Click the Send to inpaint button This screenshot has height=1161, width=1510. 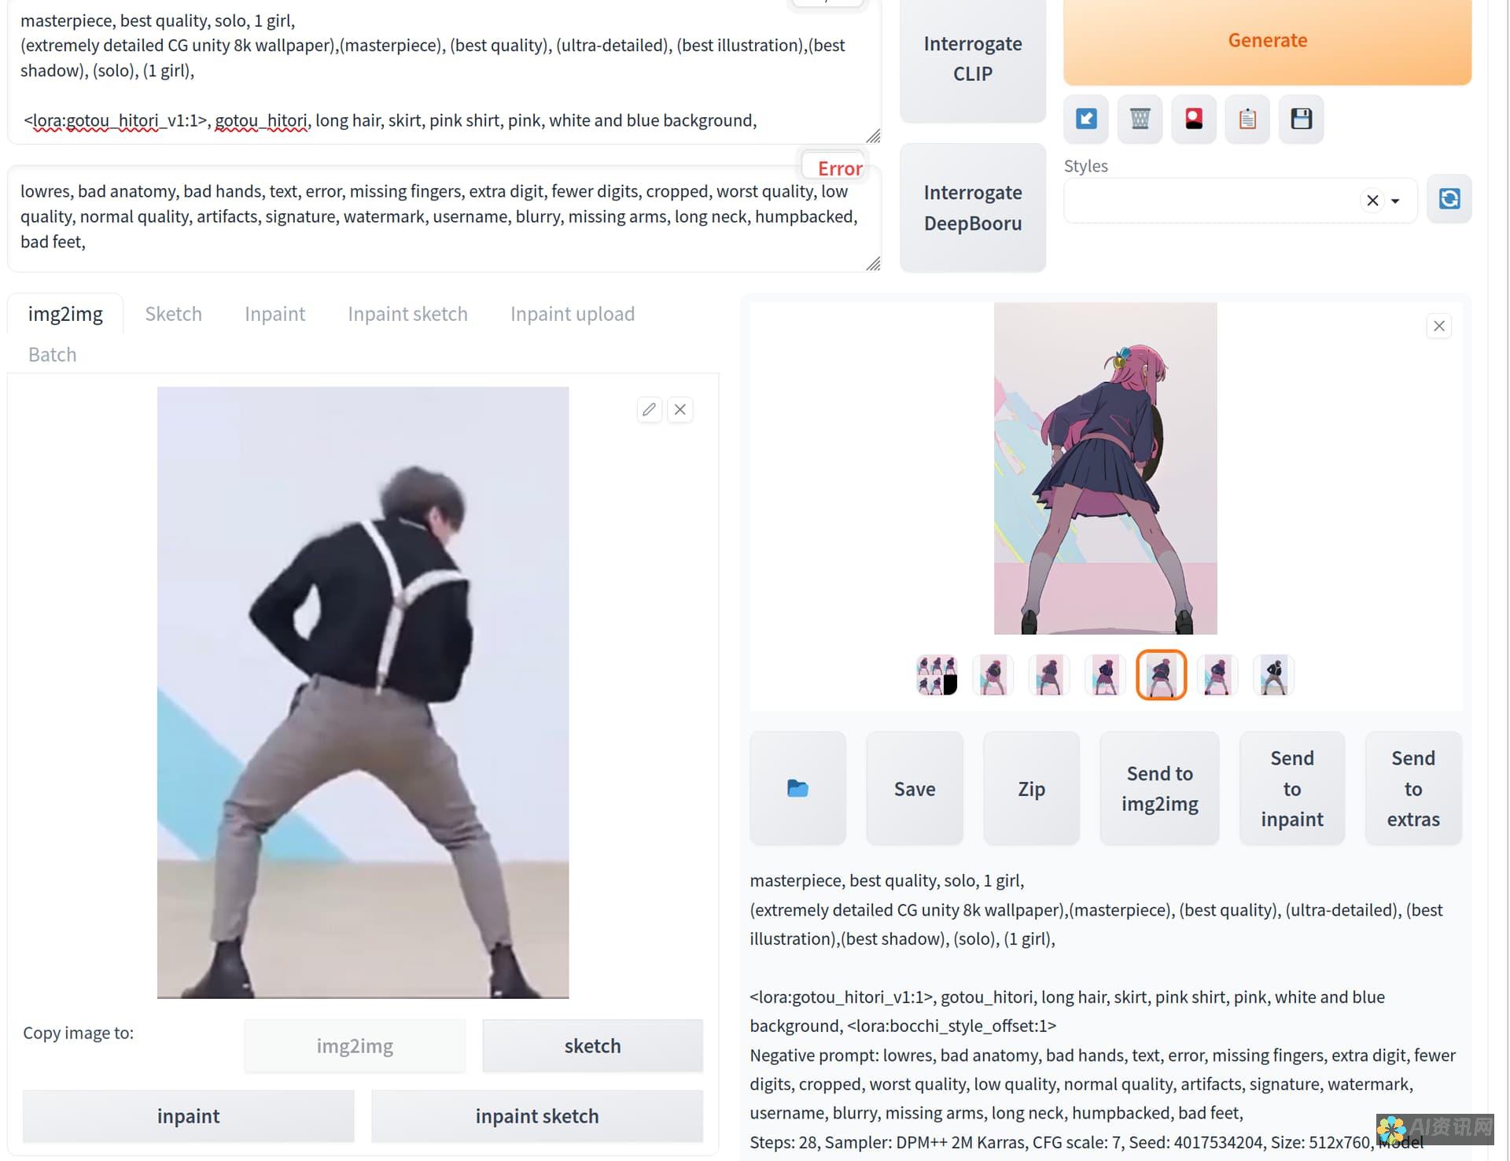(1292, 788)
